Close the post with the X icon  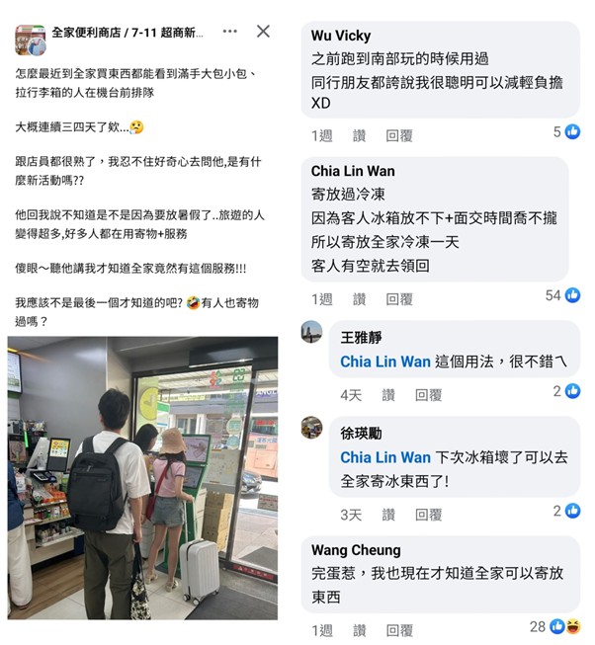(263, 32)
